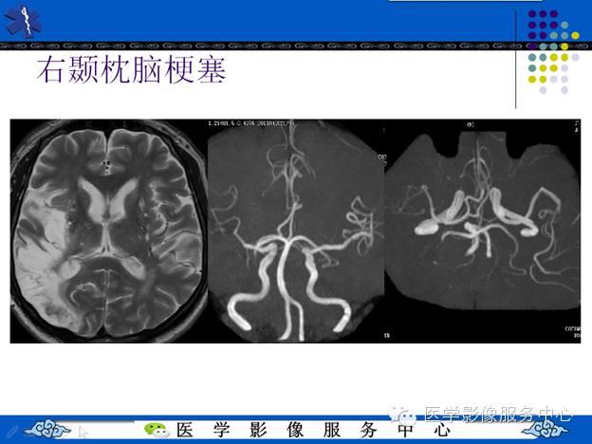Select the faint pen annotation tool icon
592x444 pixels.
click(x=12, y=432)
